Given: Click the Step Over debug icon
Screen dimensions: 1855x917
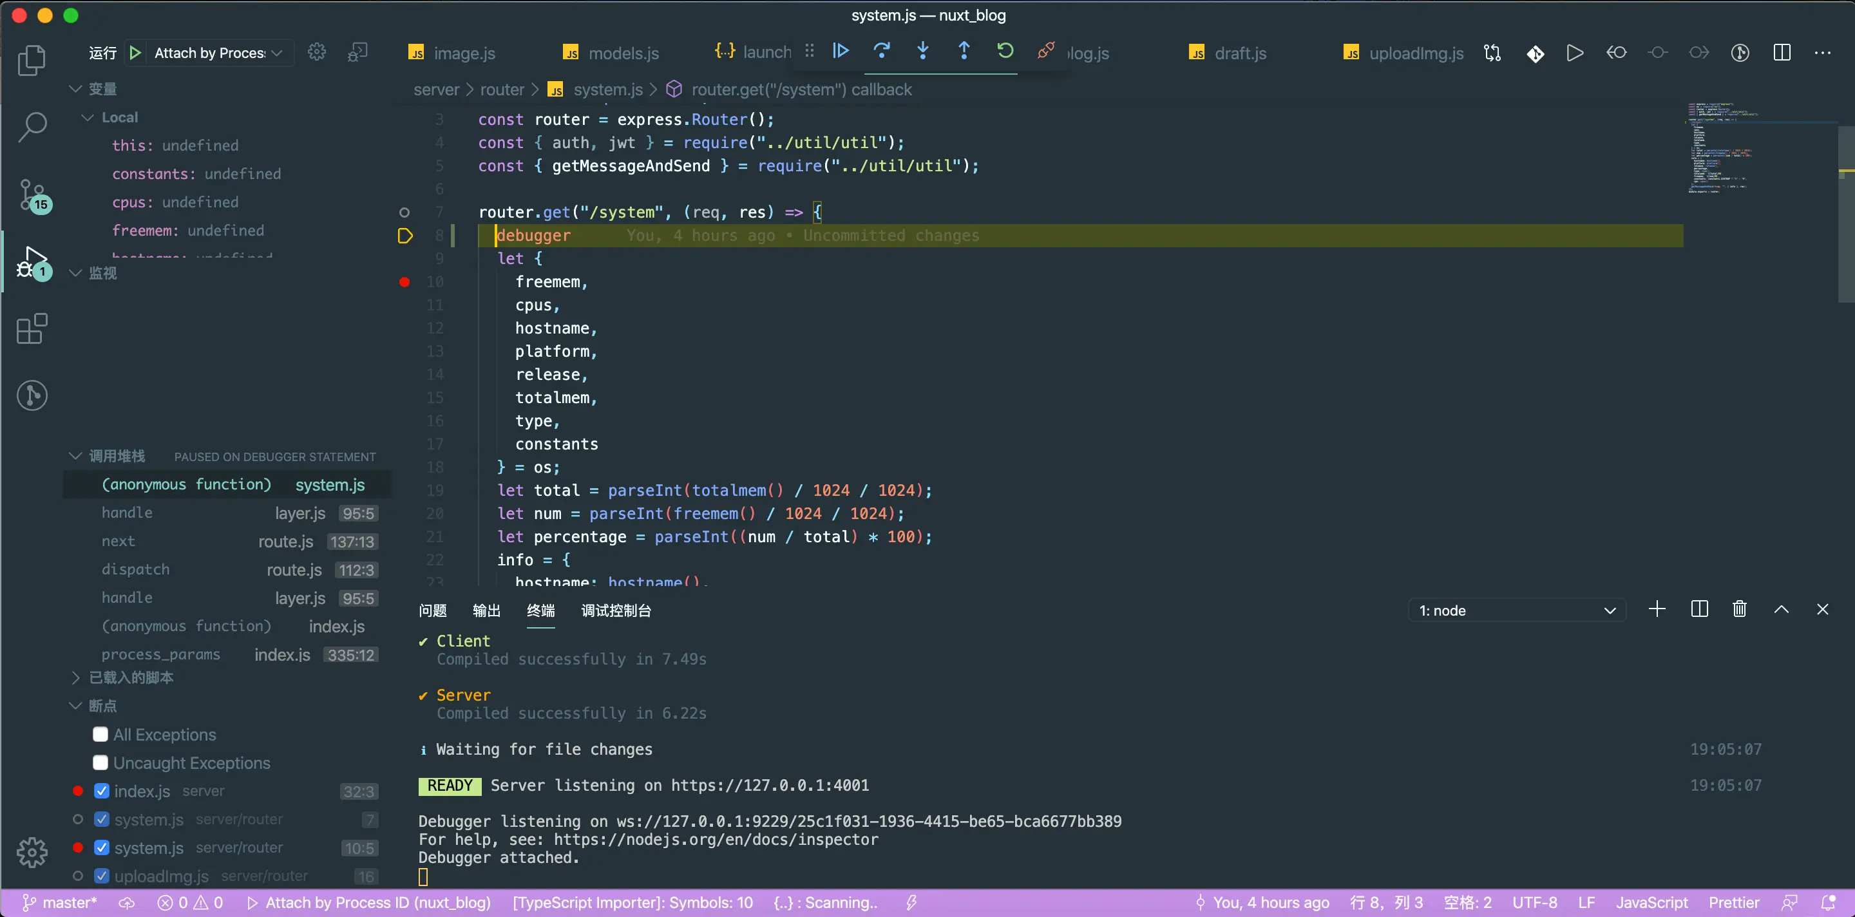Looking at the screenshot, I should (881, 51).
